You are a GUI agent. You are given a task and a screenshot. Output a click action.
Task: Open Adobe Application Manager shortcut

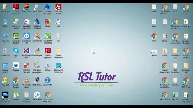[x=48, y=51]
